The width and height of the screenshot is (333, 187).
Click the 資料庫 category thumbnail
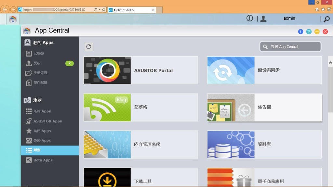click(231, 144)
